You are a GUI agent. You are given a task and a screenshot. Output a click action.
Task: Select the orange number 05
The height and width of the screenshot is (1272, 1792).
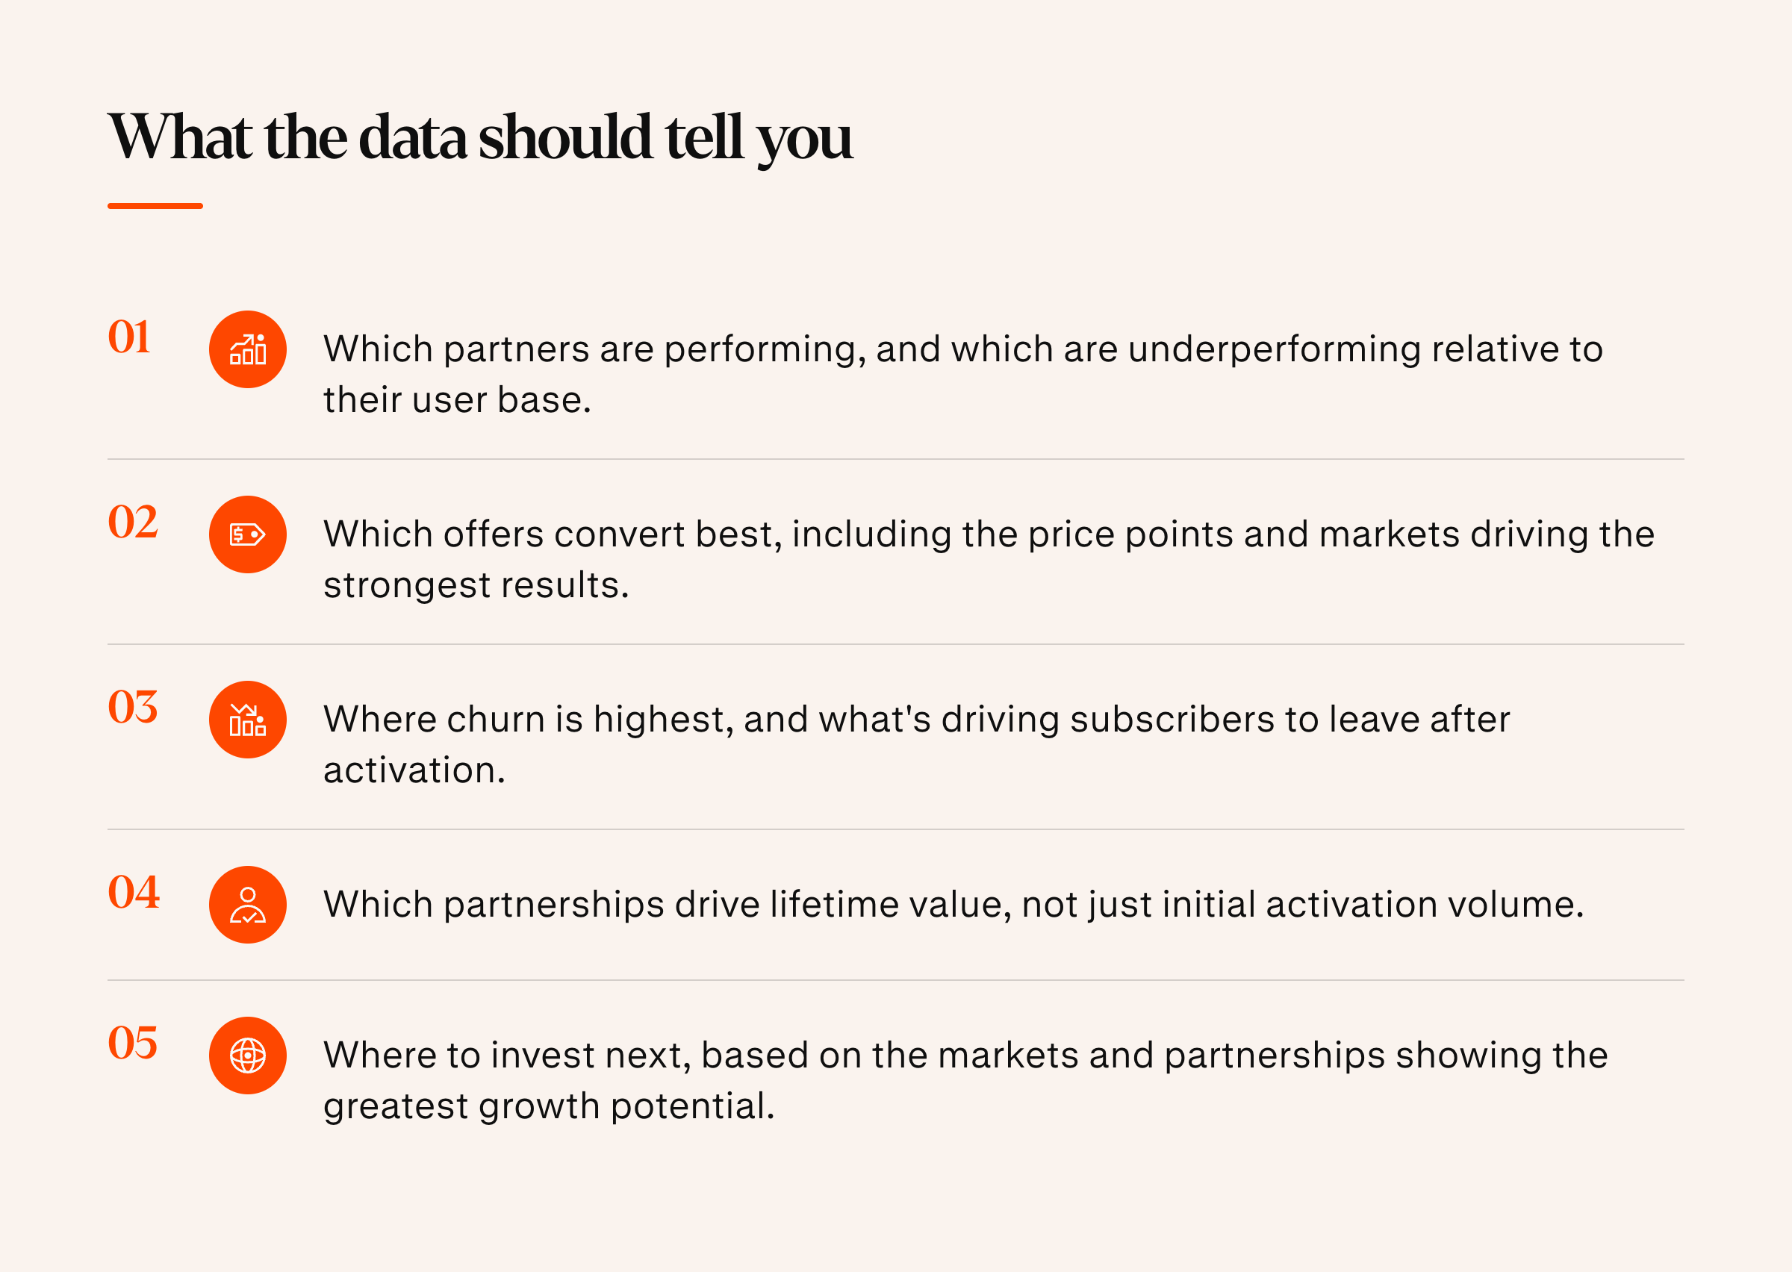point(132,1043)
